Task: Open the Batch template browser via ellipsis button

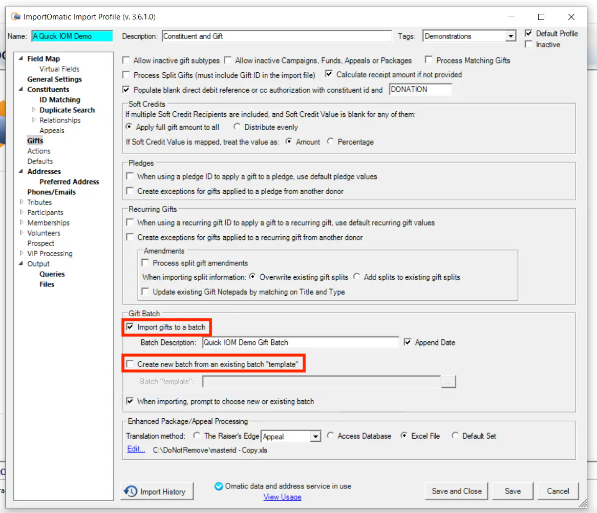Action: click(449, 382)
